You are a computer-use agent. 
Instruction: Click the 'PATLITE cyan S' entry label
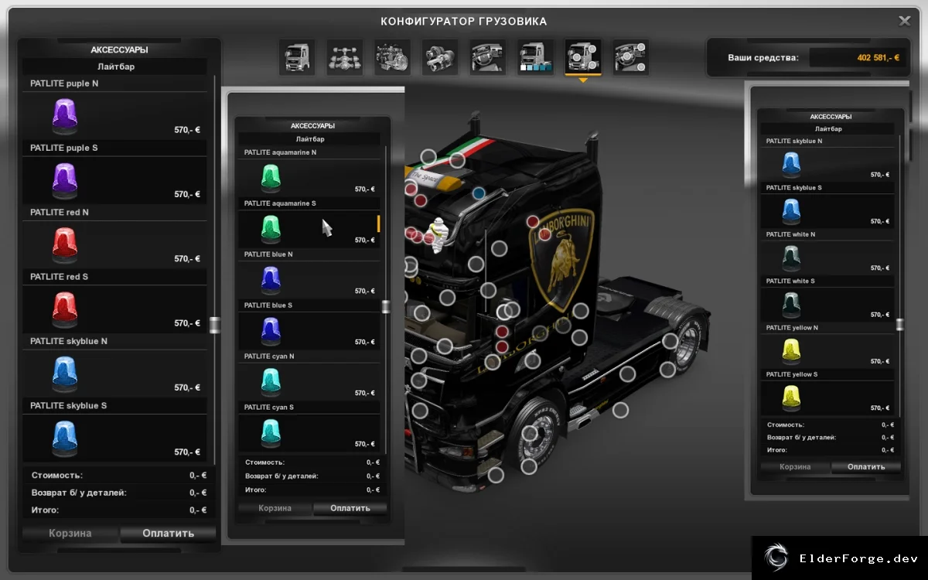[269, 408]
